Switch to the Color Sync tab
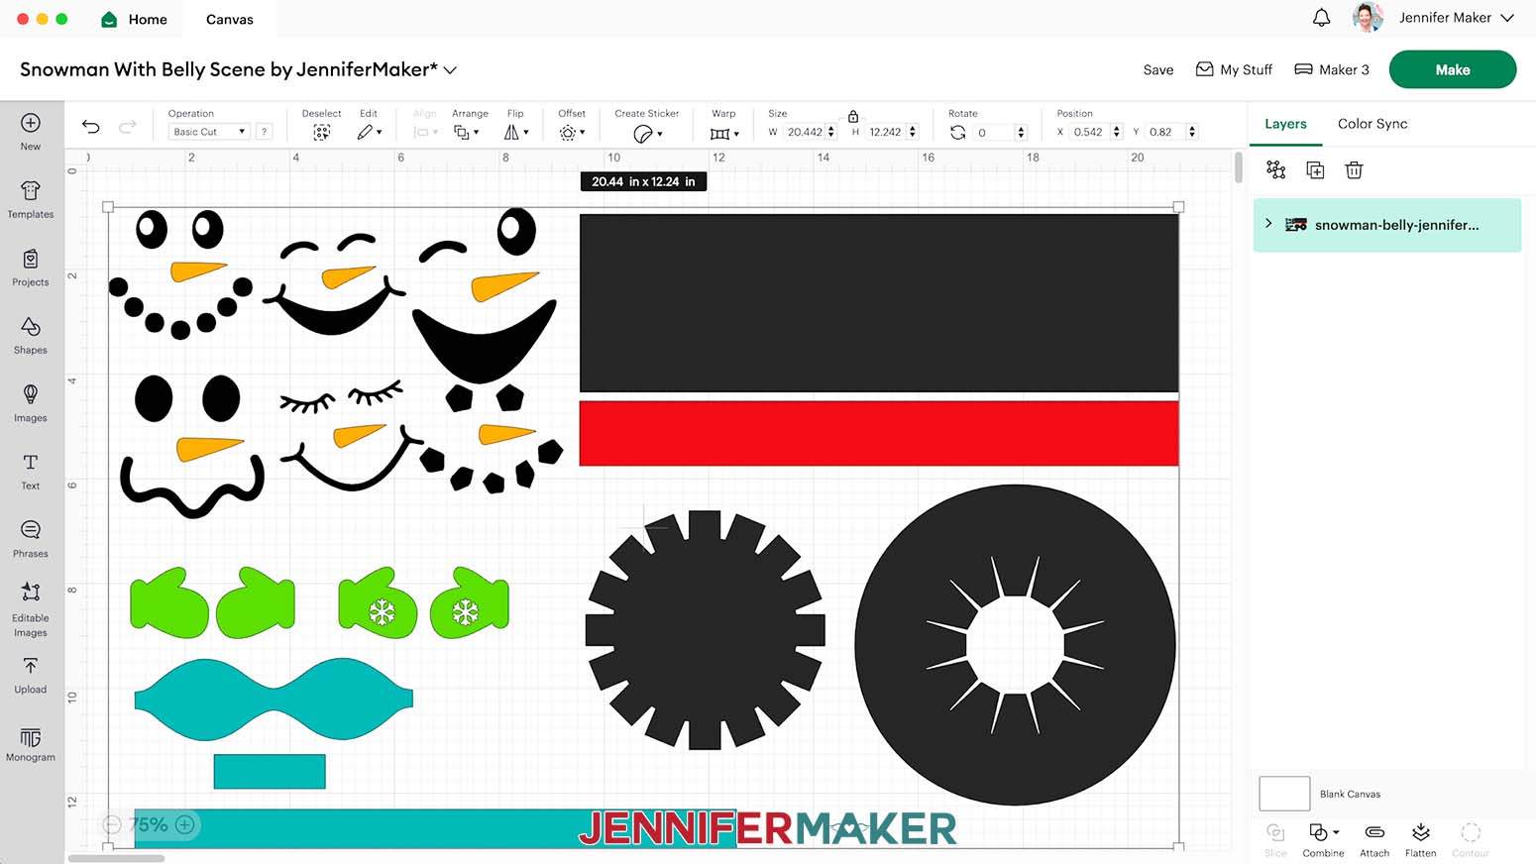Image resolution: width=1536 pixels, height=864 pixels. point(1372,124)
